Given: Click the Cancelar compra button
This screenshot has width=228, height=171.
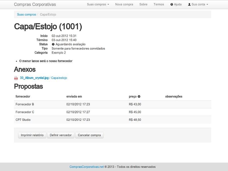Looking at the screenshot, I should point(89,135).
